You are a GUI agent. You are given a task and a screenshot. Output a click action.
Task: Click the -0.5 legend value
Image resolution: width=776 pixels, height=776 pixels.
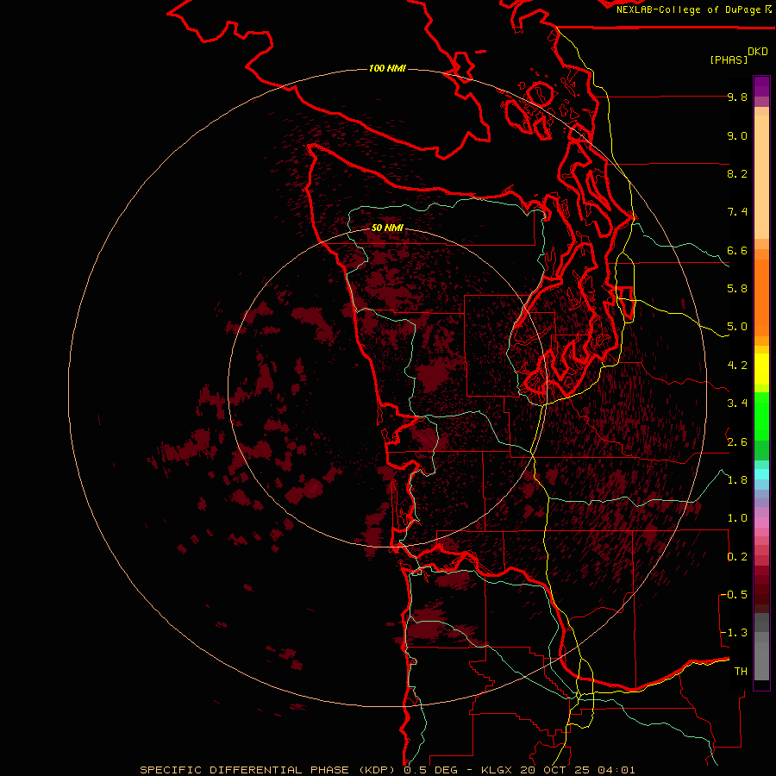735,595
